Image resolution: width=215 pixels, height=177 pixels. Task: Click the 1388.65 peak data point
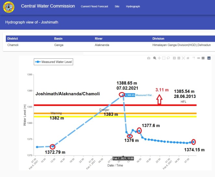(122, 95)
